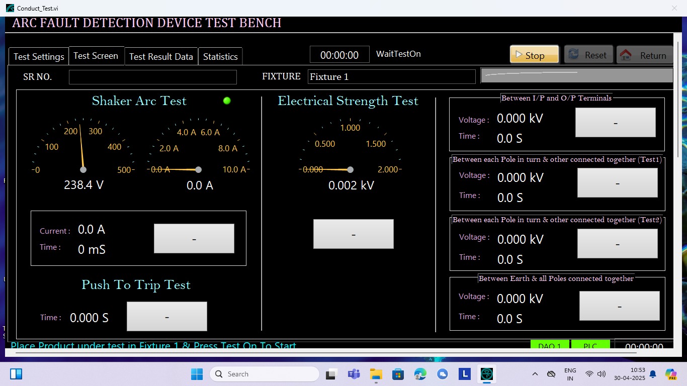This screenshot has height=386, width=687.
Task: Select the Statistics tab
Action: (220, 57)
